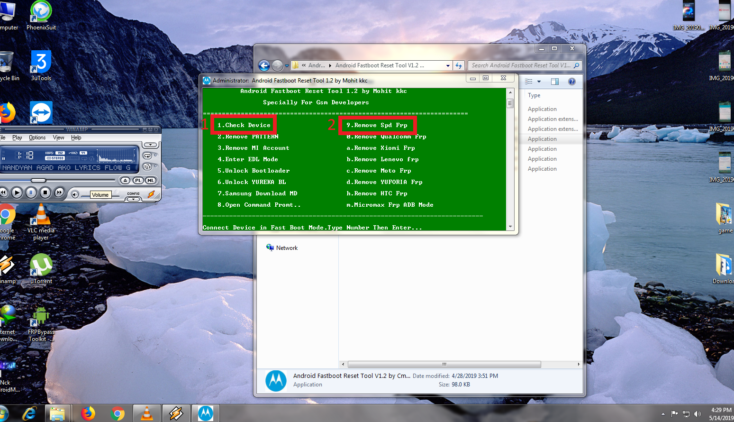Open the VLC media player desktop icon
Screen dimensions: 734x422
coord(41,222)
